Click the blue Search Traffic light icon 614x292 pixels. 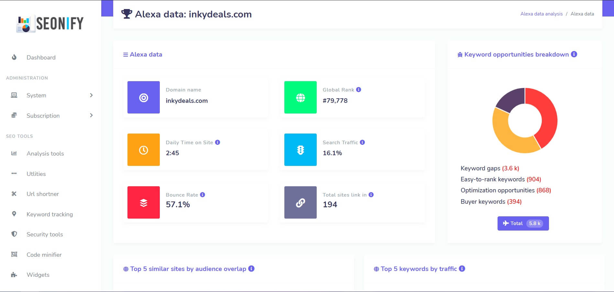pyautogui.click(x=301, y=150)
